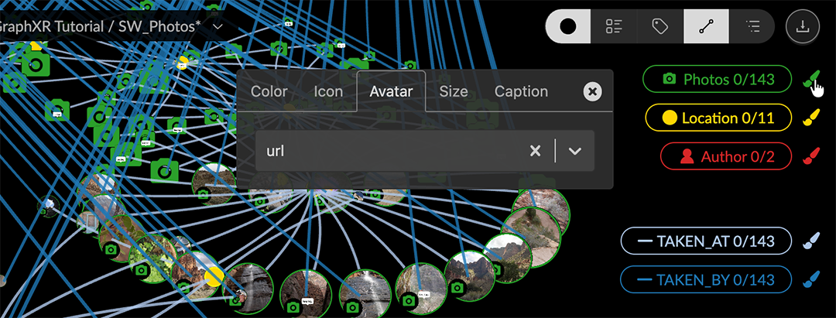
Task: Click the url avatar input field
Action: click(x=387, y=151)
